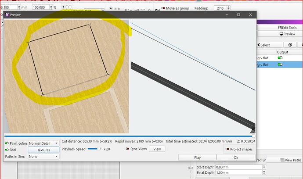
Task: Click Ok to close Preview
Action: [236, 158]
